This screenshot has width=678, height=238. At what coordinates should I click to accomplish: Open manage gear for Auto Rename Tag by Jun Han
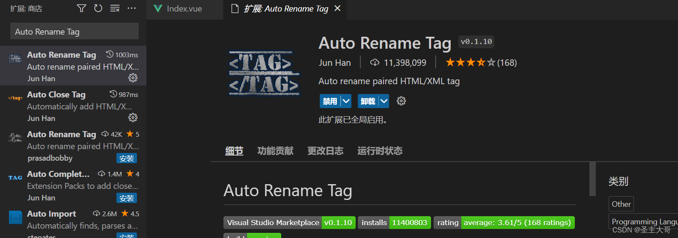(133, 78)
